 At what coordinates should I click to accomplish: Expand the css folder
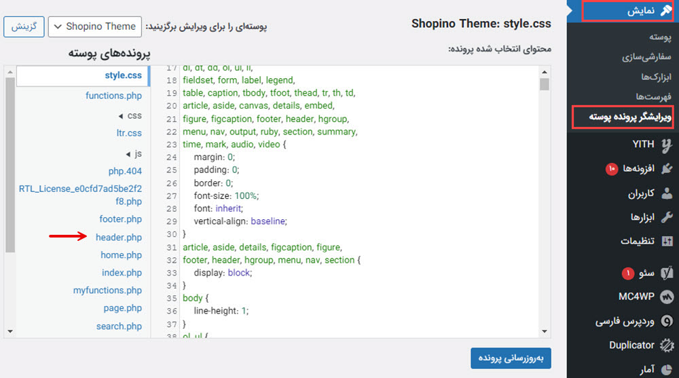129,116
